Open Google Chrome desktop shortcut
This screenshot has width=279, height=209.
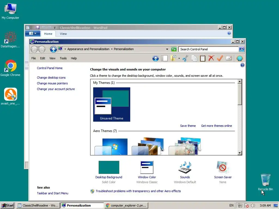coord(10,68)
